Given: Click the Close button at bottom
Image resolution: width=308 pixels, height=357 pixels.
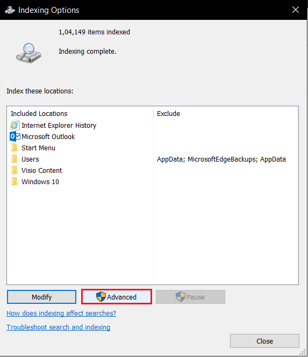Looking at the screenshot, I should [264, 341].
